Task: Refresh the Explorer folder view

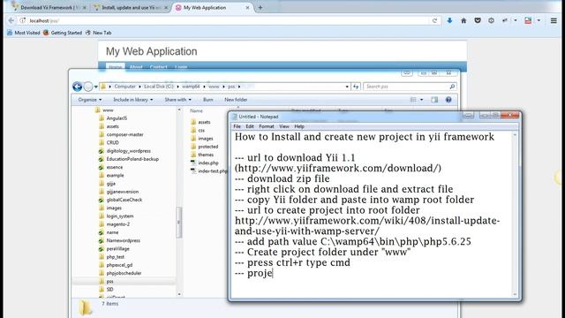Action: click(356, 87)
